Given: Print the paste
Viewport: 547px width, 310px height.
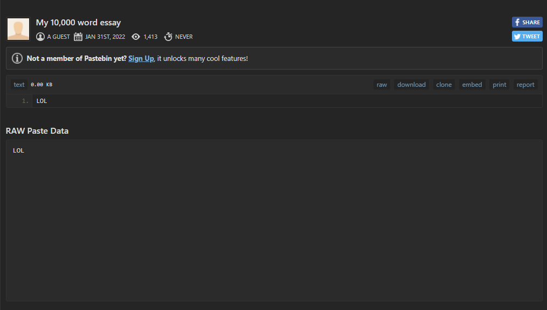Looking at the screenshot, I should point(499,85).
